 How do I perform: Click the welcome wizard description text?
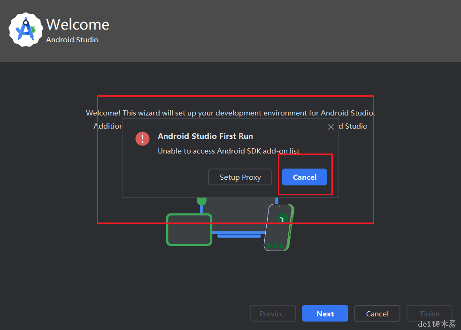(230, 113)
